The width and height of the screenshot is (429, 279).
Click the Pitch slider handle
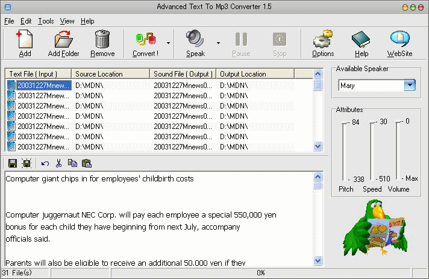point(345,122)
